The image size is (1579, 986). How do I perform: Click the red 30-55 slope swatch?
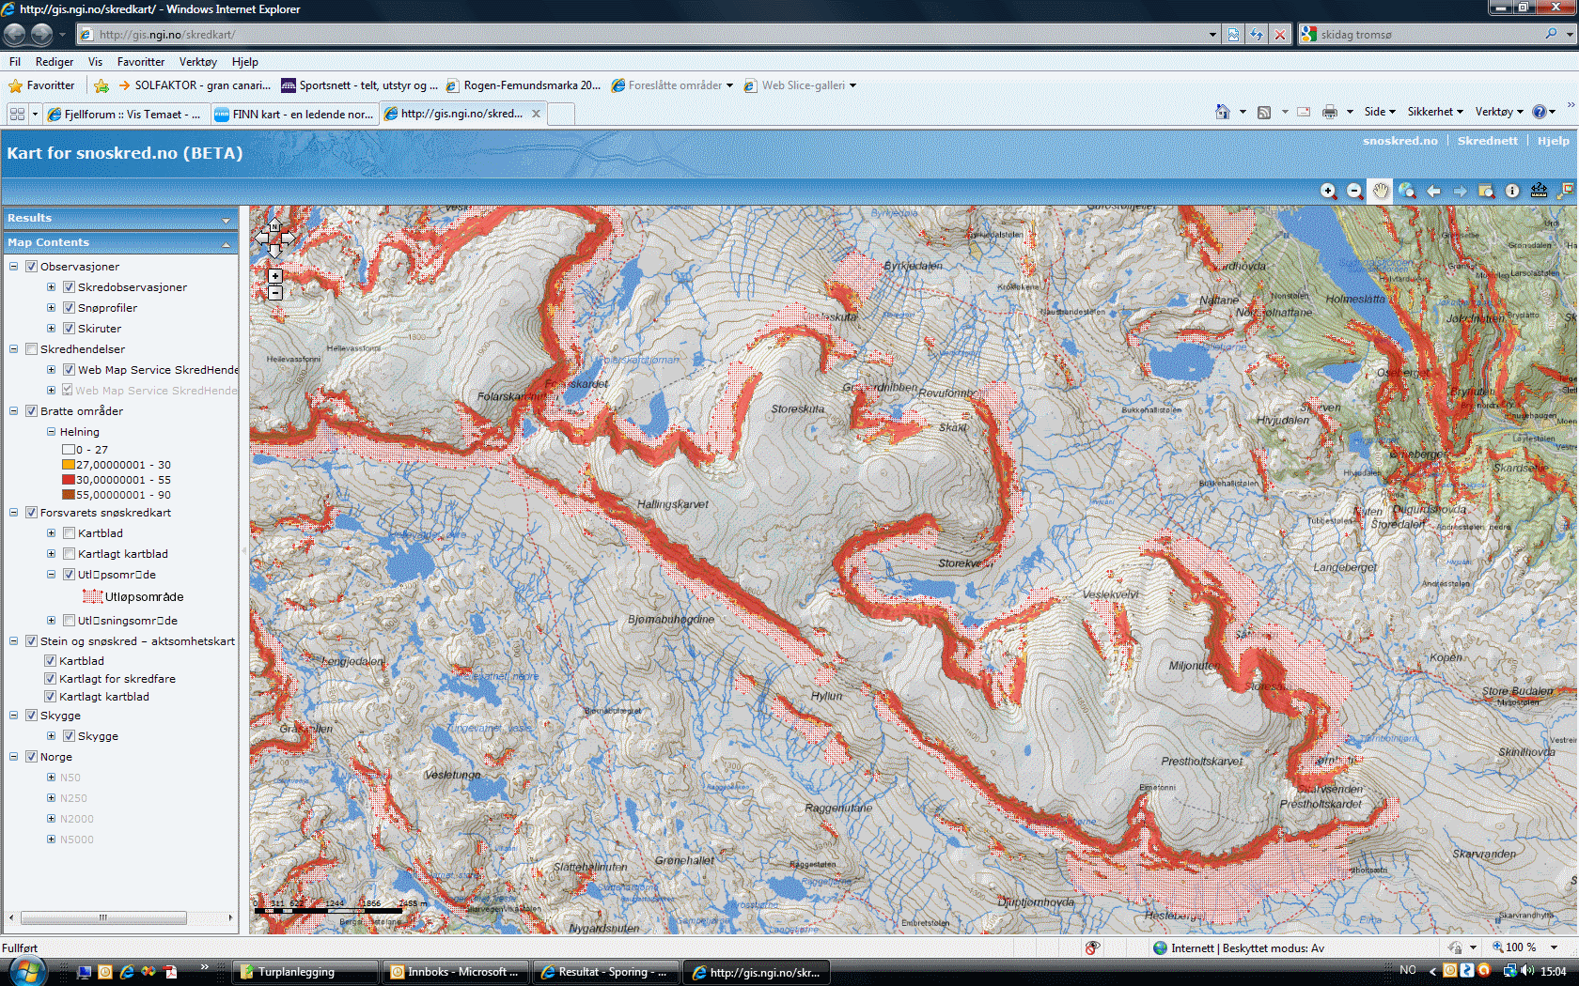pos(68,480)
